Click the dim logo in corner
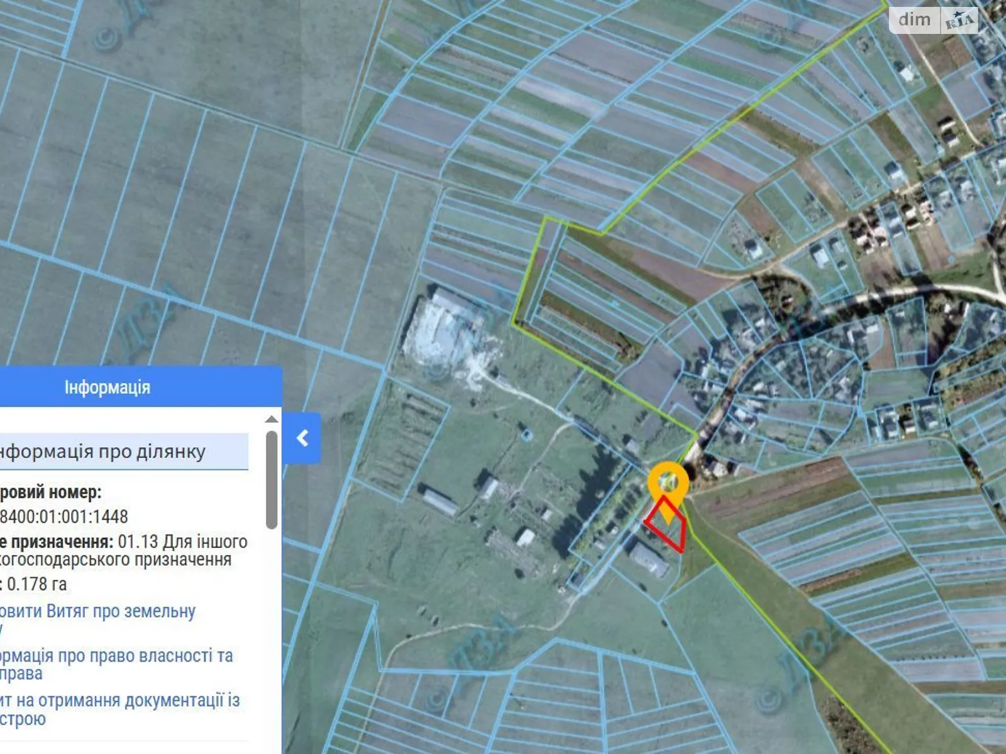This screenshot has height=754, width=1006. coord(914,20)
